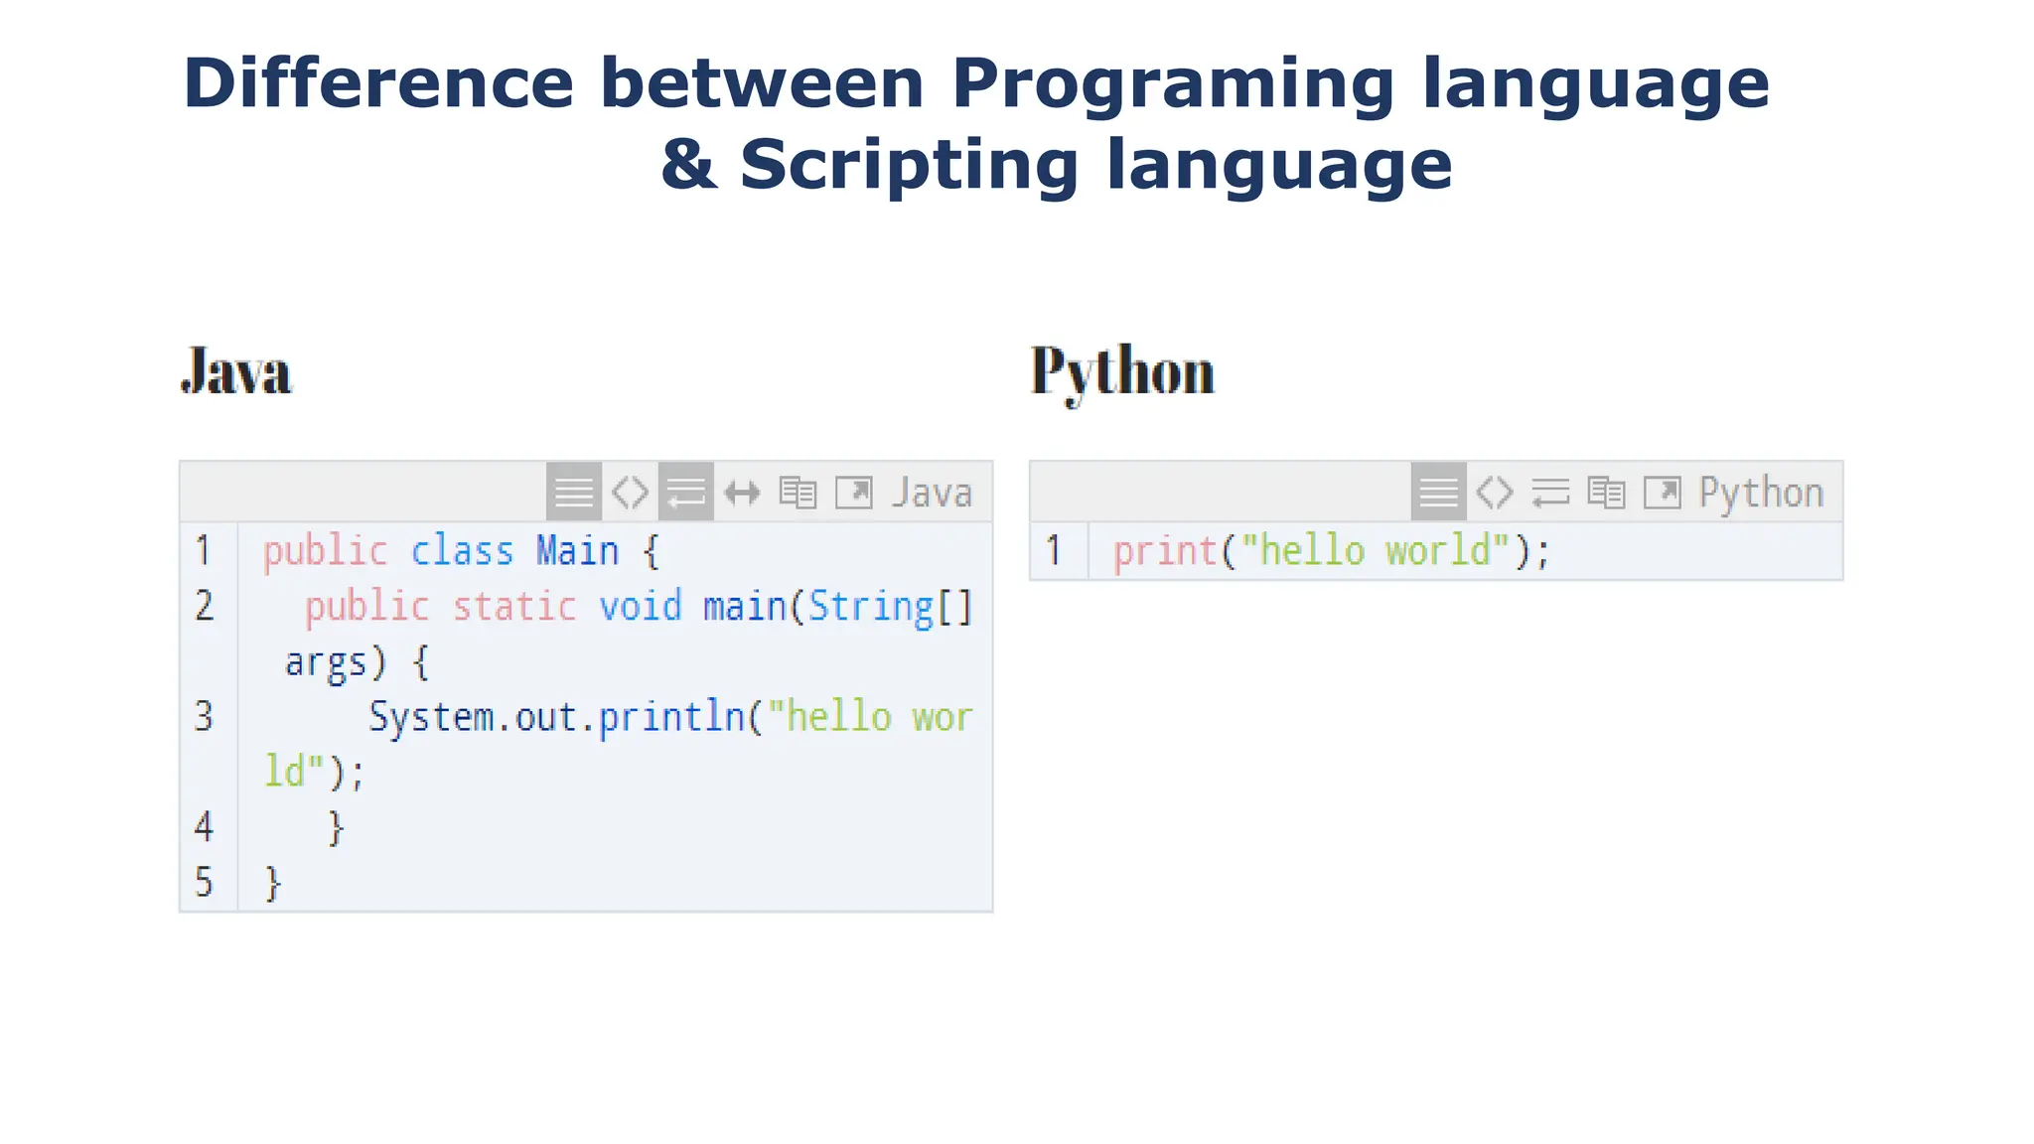Toggle line numbers in Python code box

1438,492
